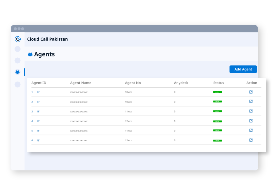
Task: Open external link icon for agent 3
Action: 38,111
